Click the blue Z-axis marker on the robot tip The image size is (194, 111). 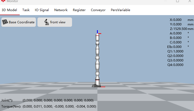click(97, 32)
